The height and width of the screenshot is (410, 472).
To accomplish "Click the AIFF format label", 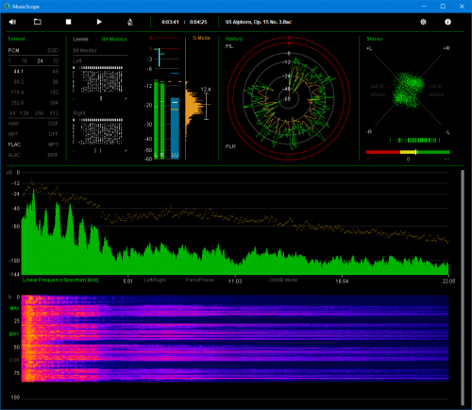I will (x=13, y=134).
